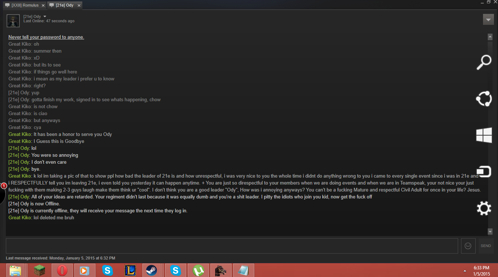498x277 pixels.
Task: Open the Devices charm icon
Action: [x=484, y=172]
